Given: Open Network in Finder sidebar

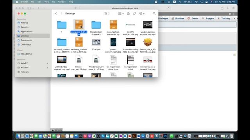Looking at the screenshot, I should [25, 72].
